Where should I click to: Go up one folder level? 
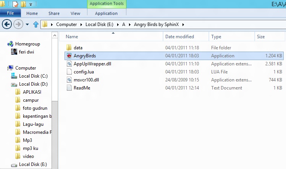click(36, 24)
